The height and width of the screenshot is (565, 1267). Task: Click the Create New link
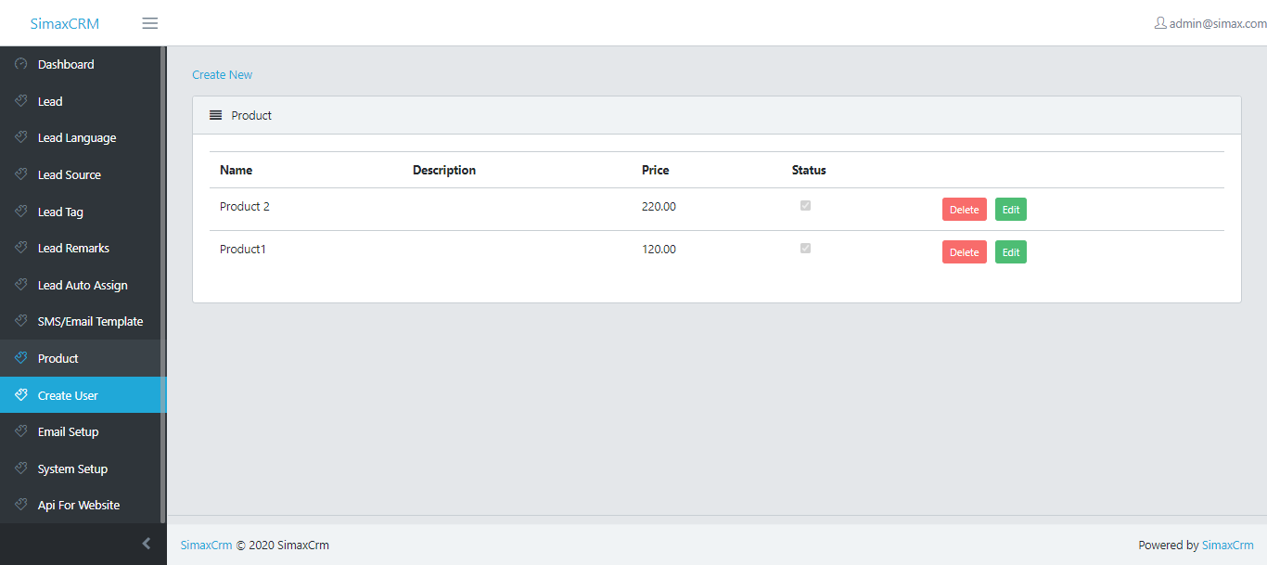pos(222,75)
